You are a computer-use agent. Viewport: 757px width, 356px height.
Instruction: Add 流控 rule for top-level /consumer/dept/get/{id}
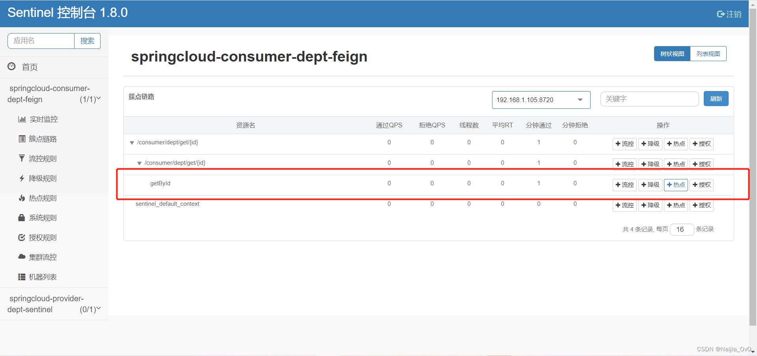point(625,144)
